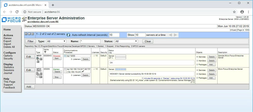Open Security under Configure
Image resolution: width=253 pixels, height=112 pixels.
[x=8, y=58]
